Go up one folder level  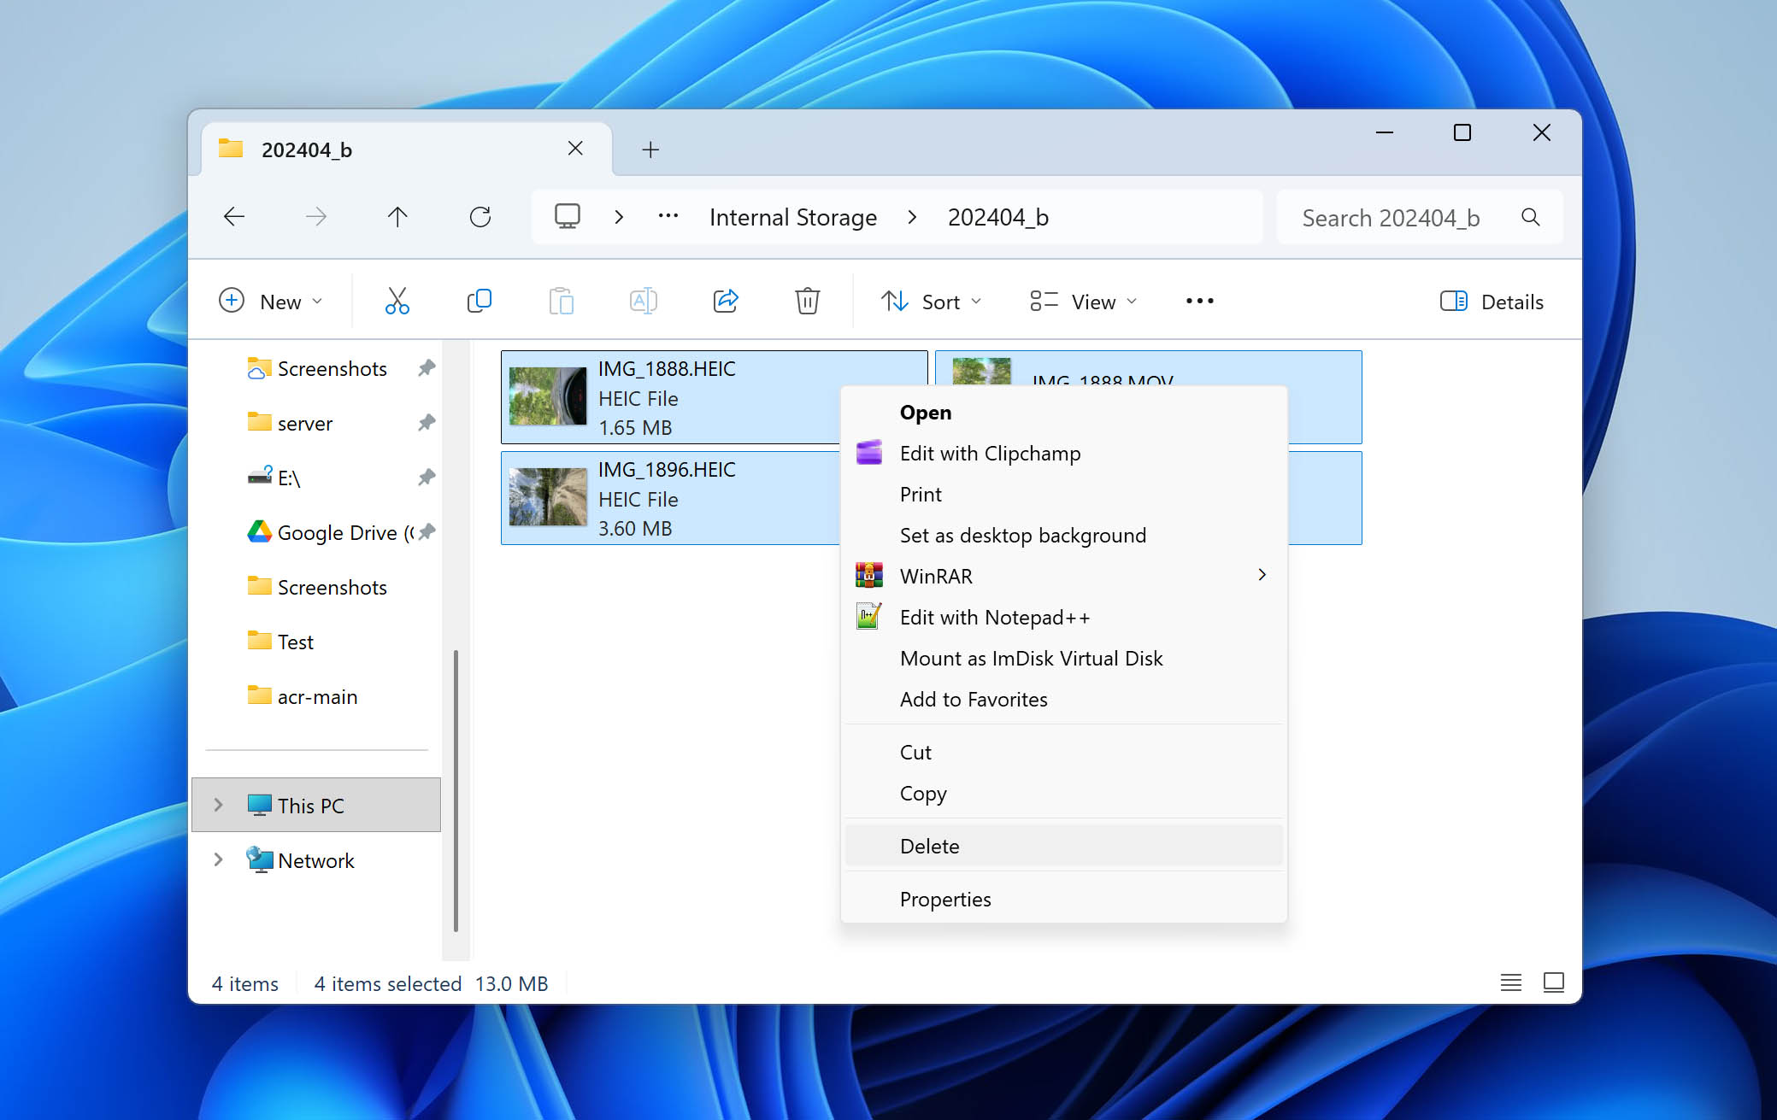coord(397,216)
